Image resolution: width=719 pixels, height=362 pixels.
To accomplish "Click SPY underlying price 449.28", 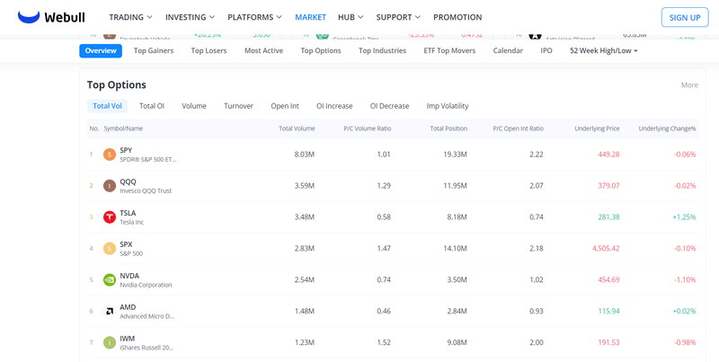I will (609, 155).
